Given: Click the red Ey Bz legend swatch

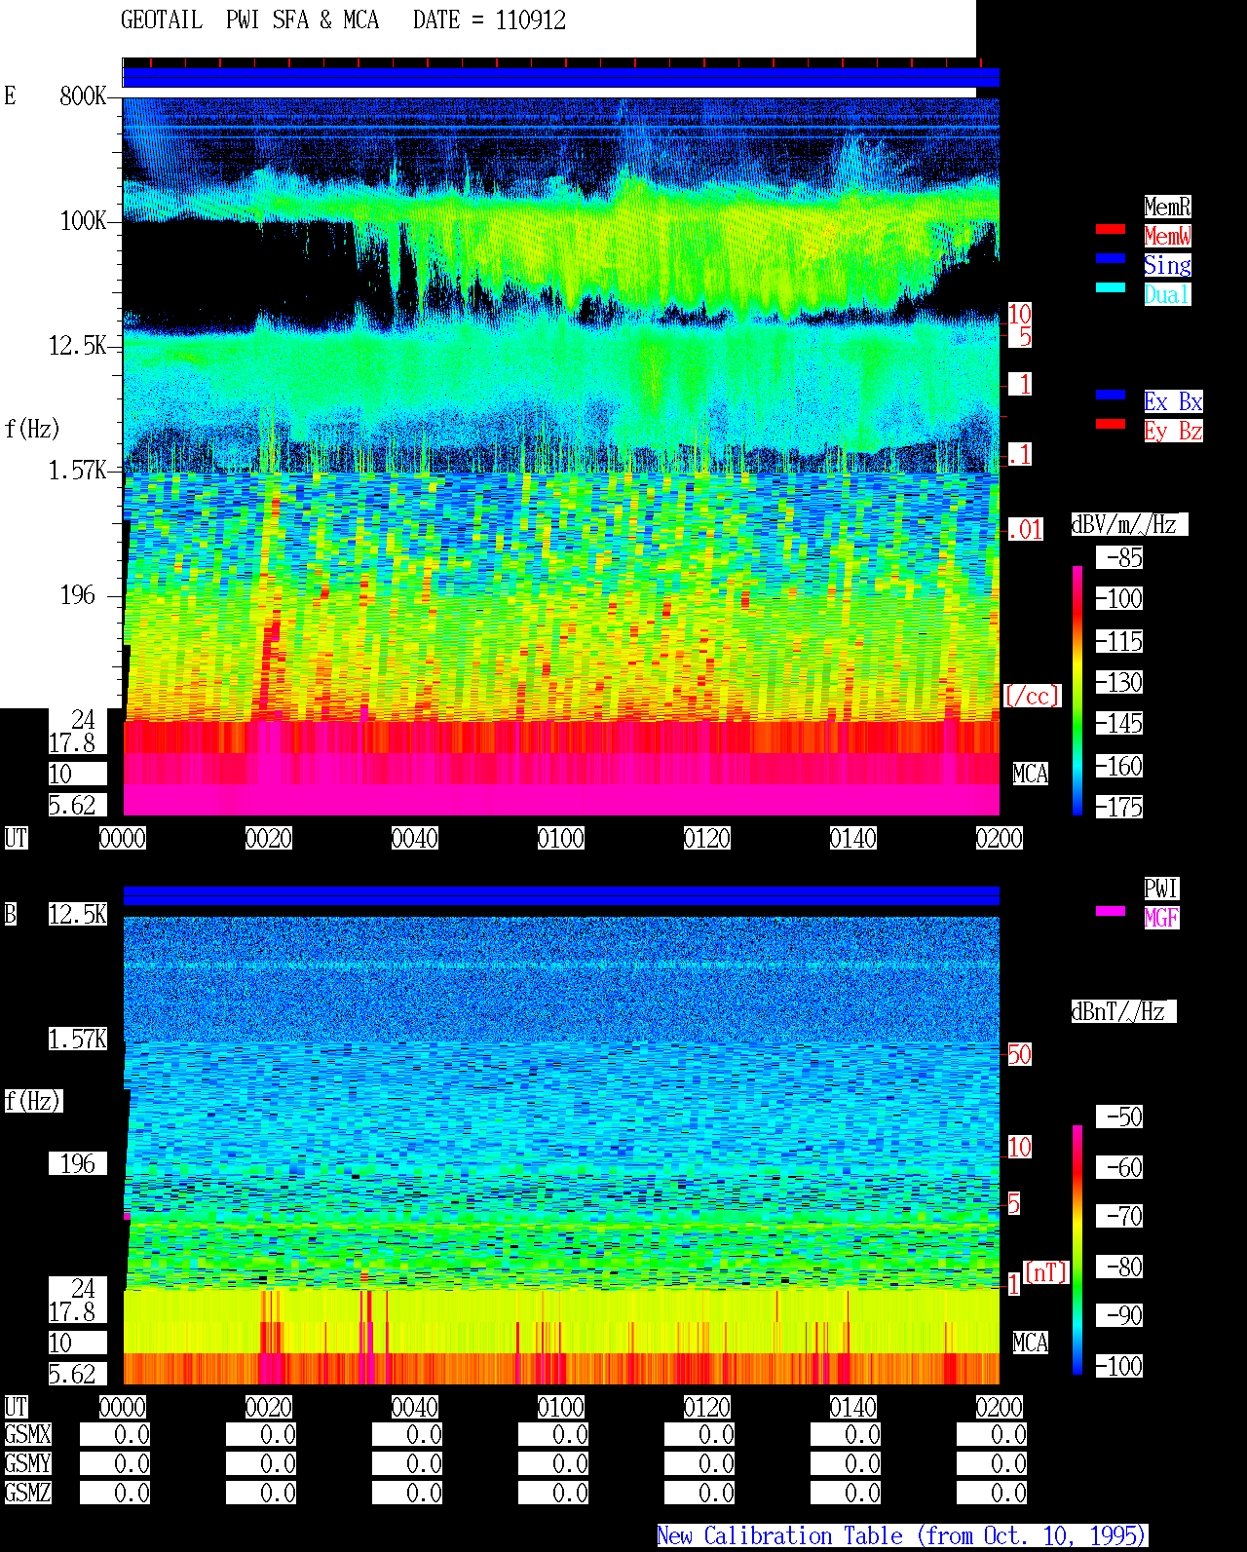Looking at the screenshot, I should click(x=1111, y=424).
